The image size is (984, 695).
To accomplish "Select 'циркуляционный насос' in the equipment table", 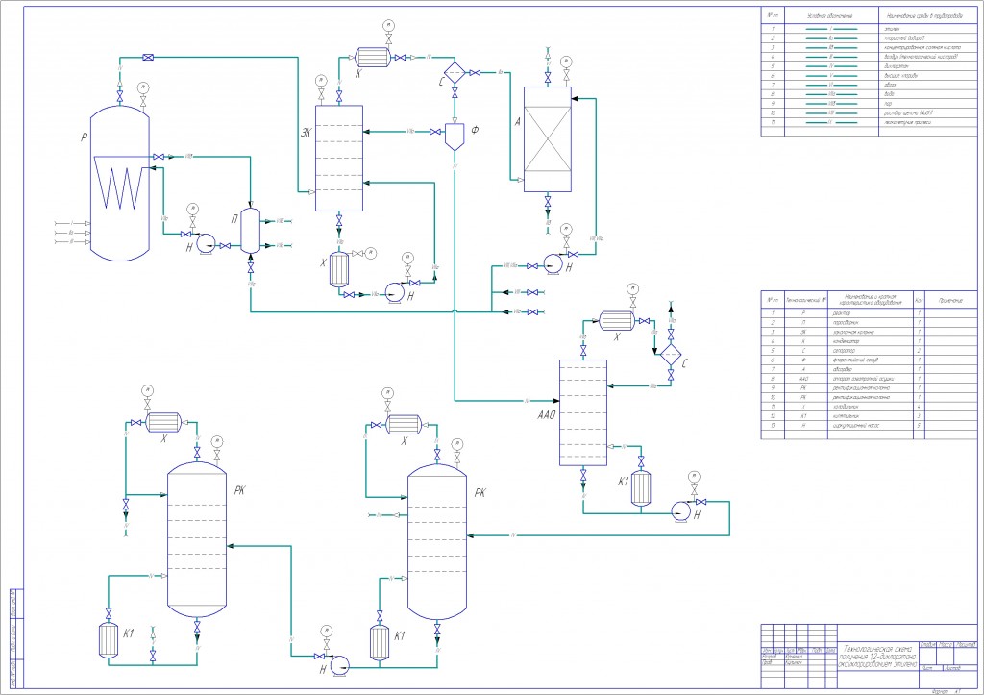I will (856, 426).
